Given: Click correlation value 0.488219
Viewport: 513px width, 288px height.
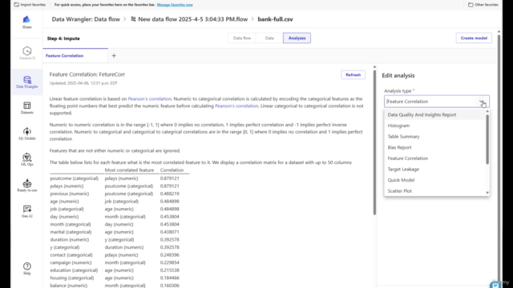Looking at the screenshot, I should click(169, 194).
